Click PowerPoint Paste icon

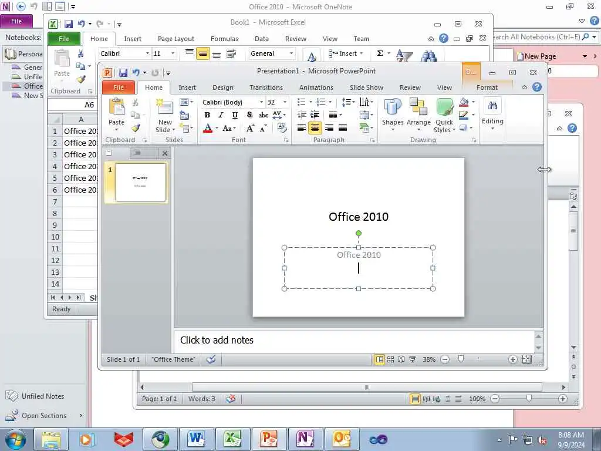(117, 107)
